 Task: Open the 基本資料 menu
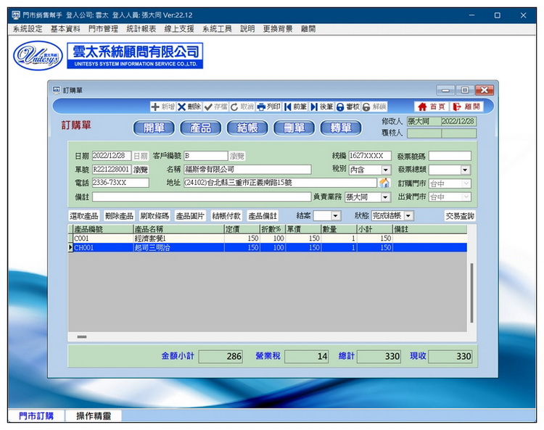(65, 29)
